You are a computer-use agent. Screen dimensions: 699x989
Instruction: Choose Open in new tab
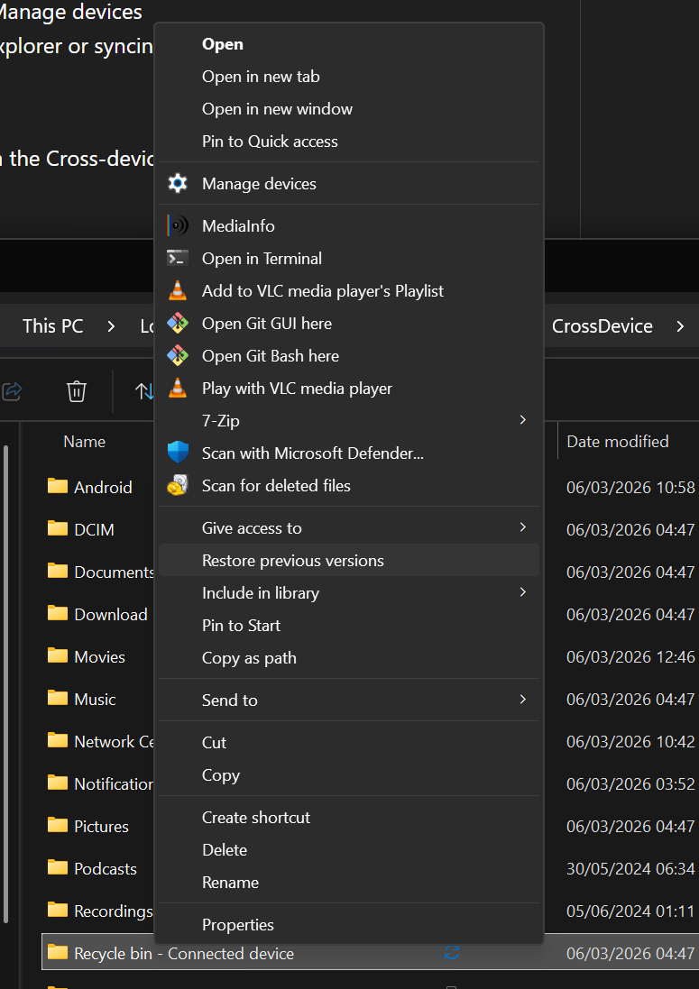(349, 77)
